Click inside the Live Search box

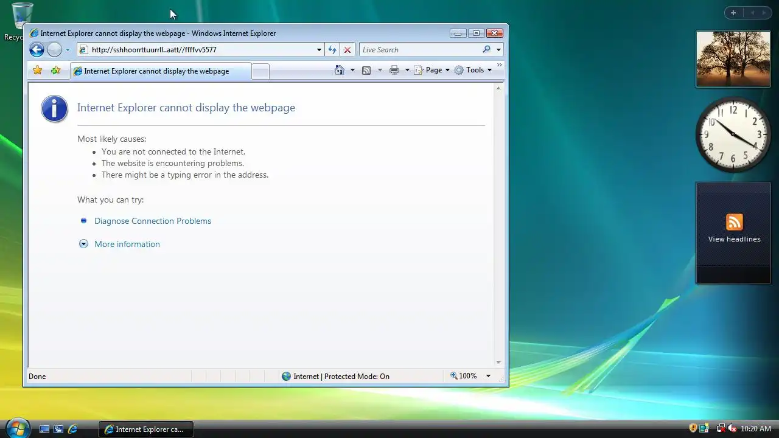pos(420,50)
